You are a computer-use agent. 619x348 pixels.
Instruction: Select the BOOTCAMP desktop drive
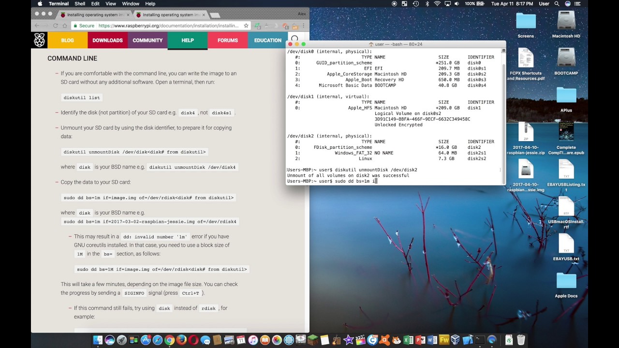566,61
